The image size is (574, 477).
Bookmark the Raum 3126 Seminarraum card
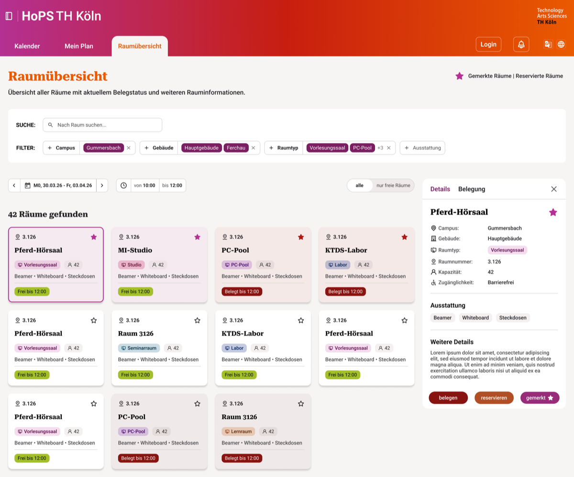coord(197,320)
